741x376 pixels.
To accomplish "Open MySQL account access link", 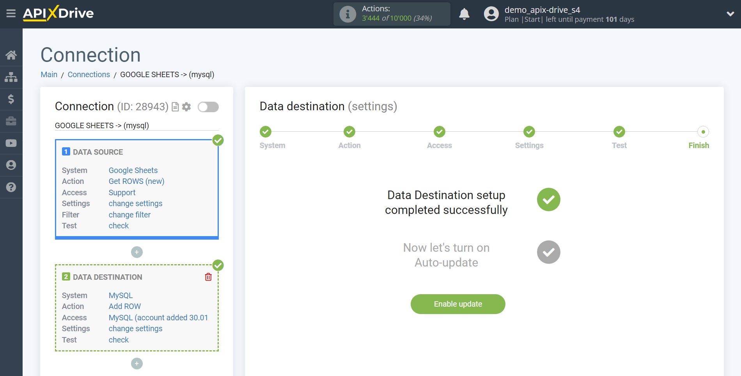I will tap(158, 318).
